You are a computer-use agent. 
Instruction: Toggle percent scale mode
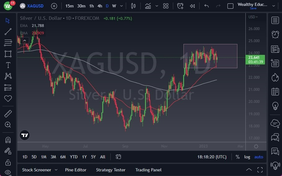pyautogui.click(x=238, y=157)
